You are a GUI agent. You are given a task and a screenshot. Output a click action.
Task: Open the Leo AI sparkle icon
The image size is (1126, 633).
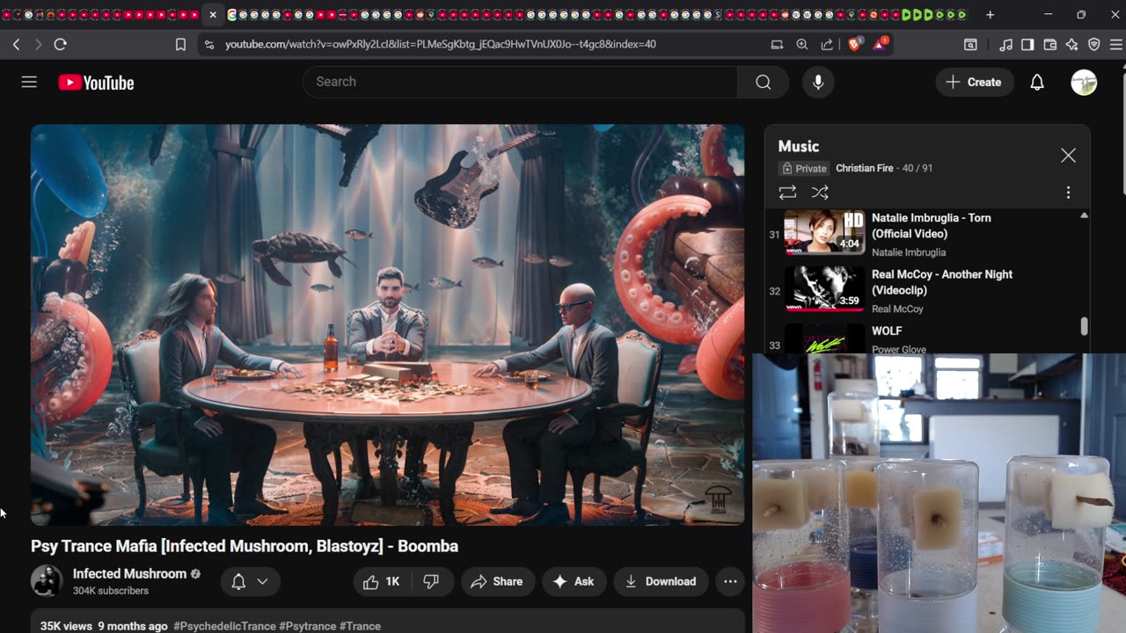[x=1071, y=44]
